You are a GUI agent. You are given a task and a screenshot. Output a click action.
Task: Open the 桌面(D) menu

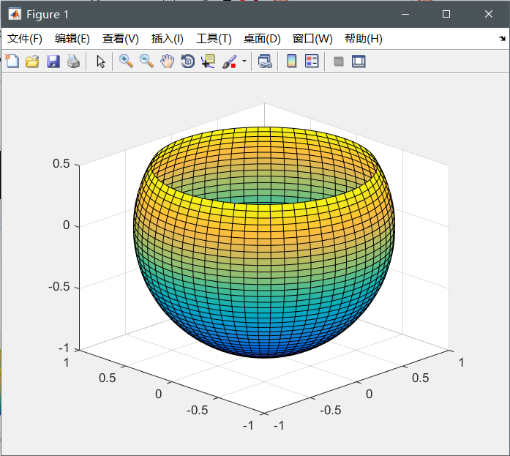262,39
